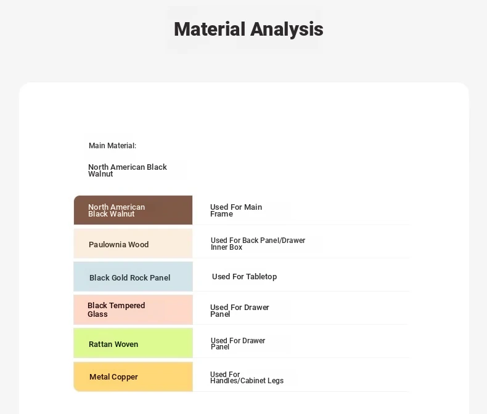Image resolution: width=487 pixels, height=414 pixels.
Task: Select the brown North American Black Walnut swatch
Action: (133, 210)
